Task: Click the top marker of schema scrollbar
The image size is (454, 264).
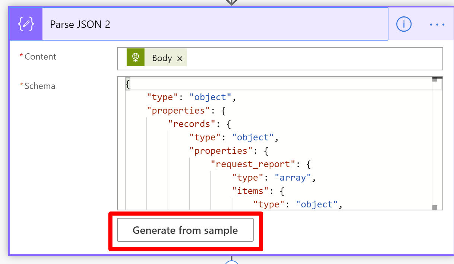Action: (x=435, y=79)
